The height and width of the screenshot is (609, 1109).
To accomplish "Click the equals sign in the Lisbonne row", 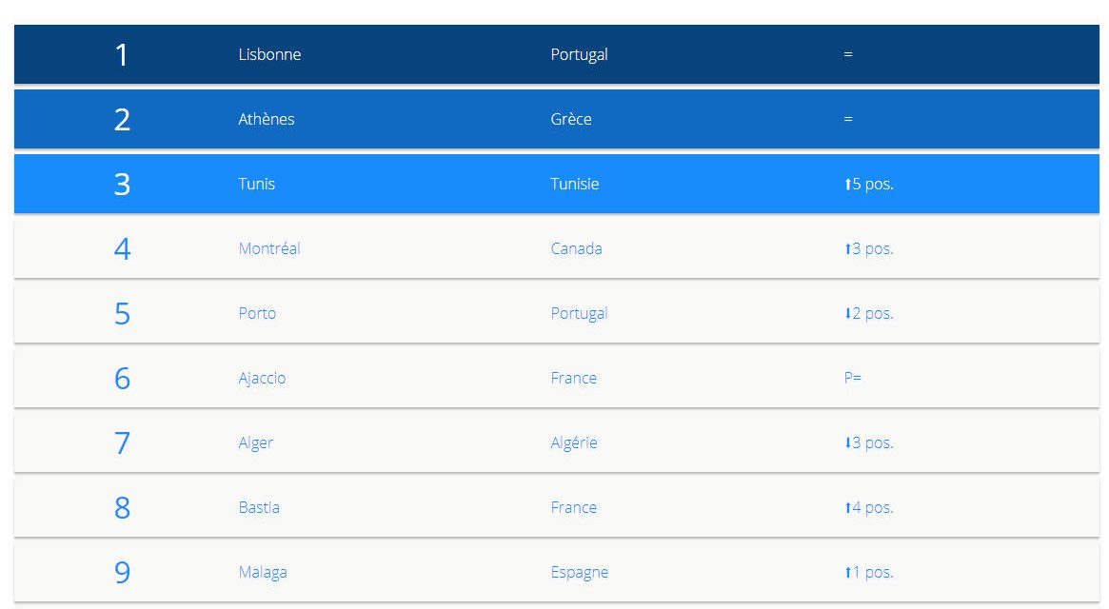I will (848, 55).
